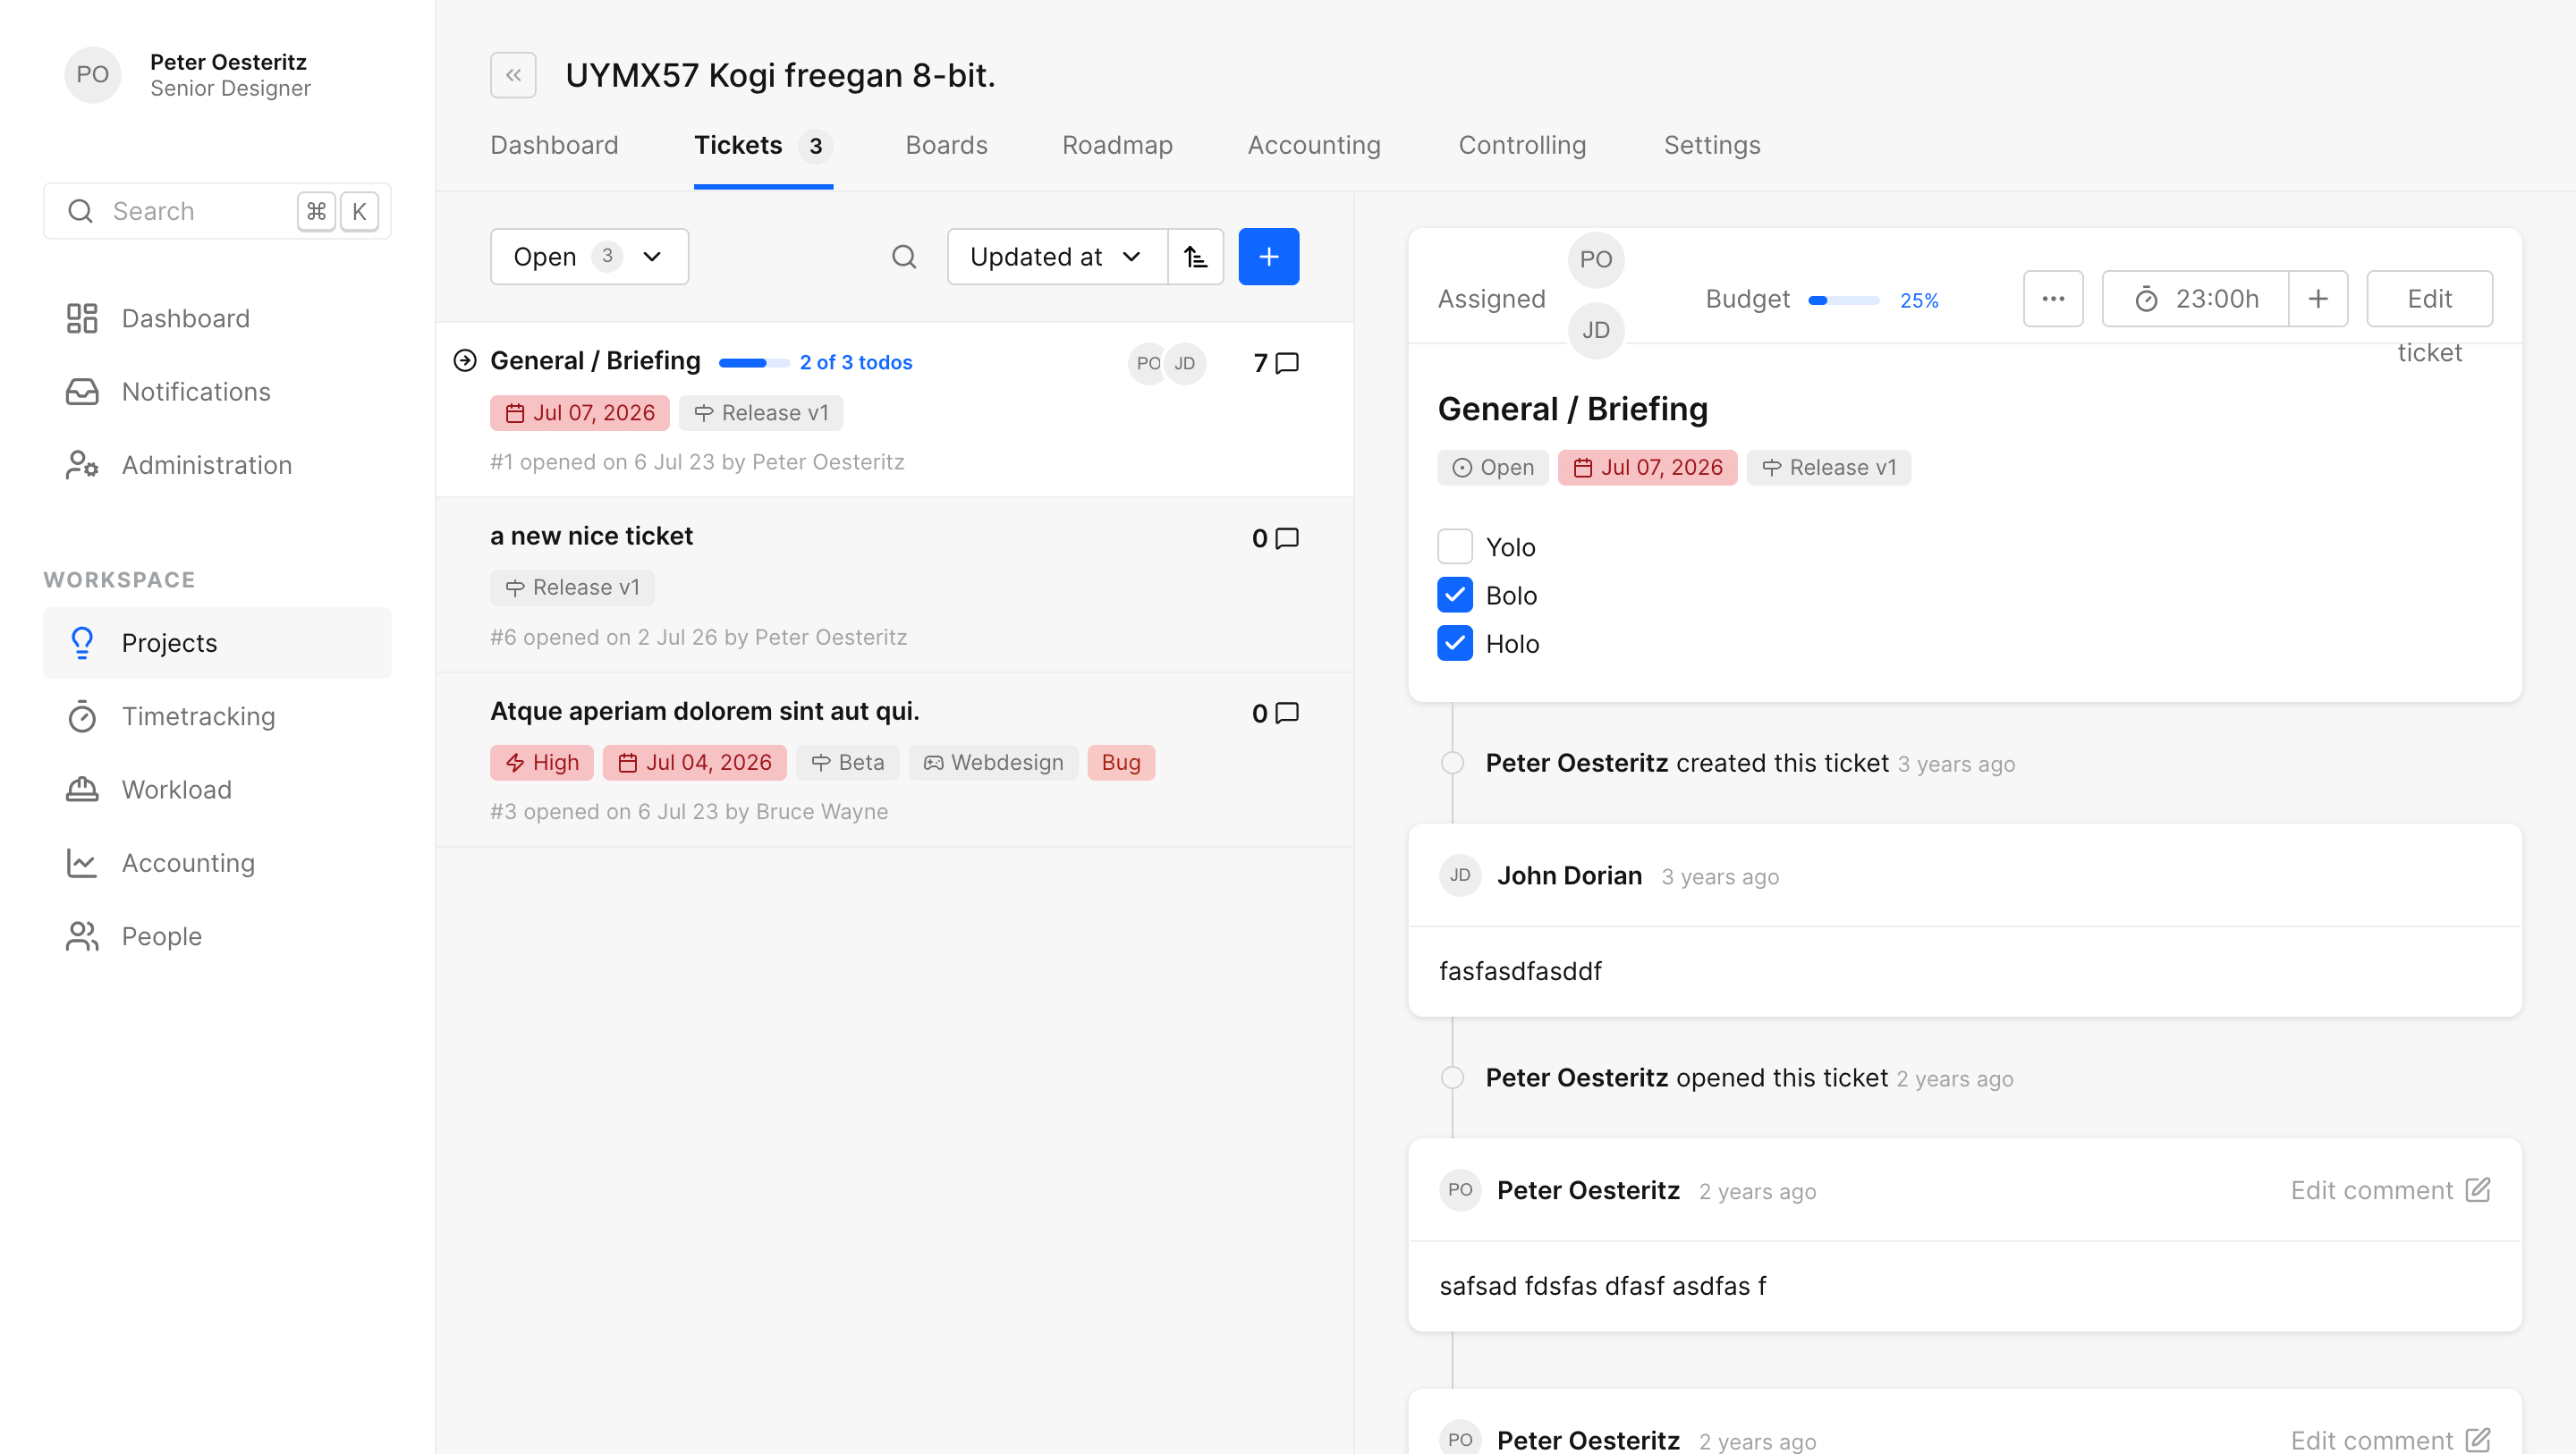This screenshot has height=1454, width=2576.
Task: Open People in the workspace menu
Action: 218,936
